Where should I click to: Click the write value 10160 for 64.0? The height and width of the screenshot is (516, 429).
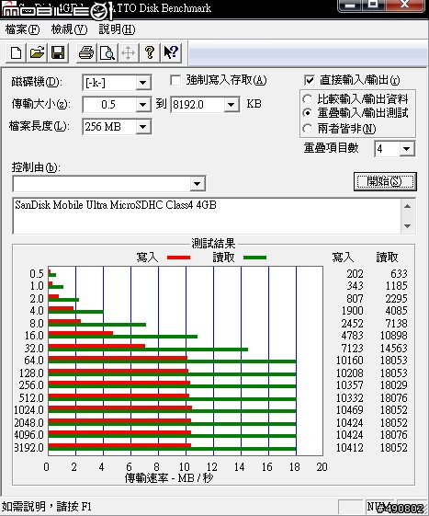[349, 361]
